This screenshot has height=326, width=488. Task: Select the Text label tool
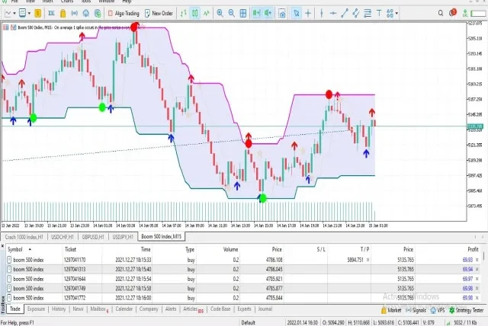point(379,14)
